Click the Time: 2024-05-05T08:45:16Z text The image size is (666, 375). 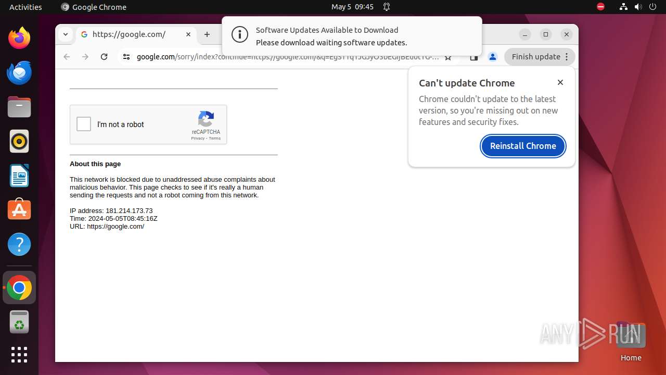pos(113,218)
